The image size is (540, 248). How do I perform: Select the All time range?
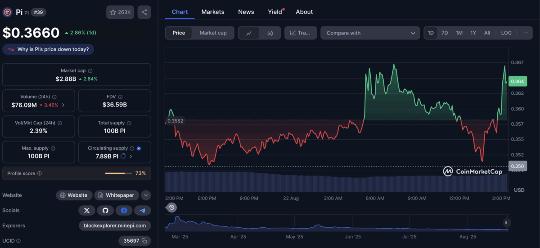tap(487, 33)
